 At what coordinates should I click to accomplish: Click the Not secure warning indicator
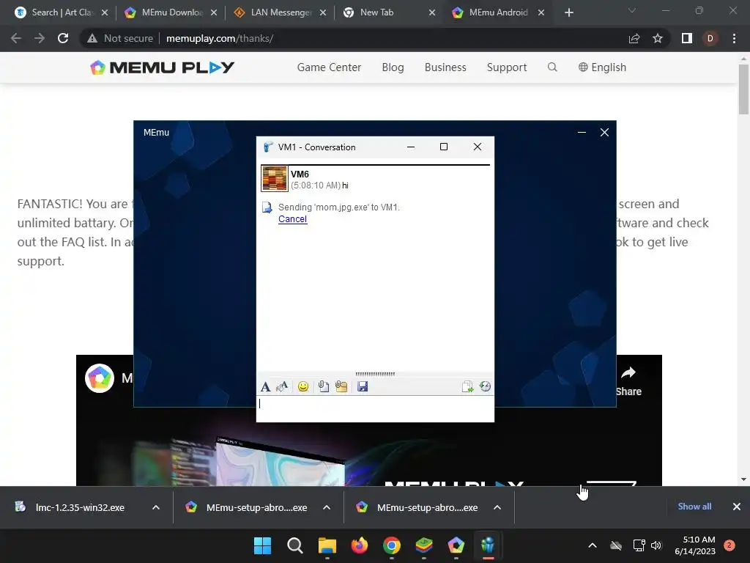pyautogui.click(x=120, y=38)
